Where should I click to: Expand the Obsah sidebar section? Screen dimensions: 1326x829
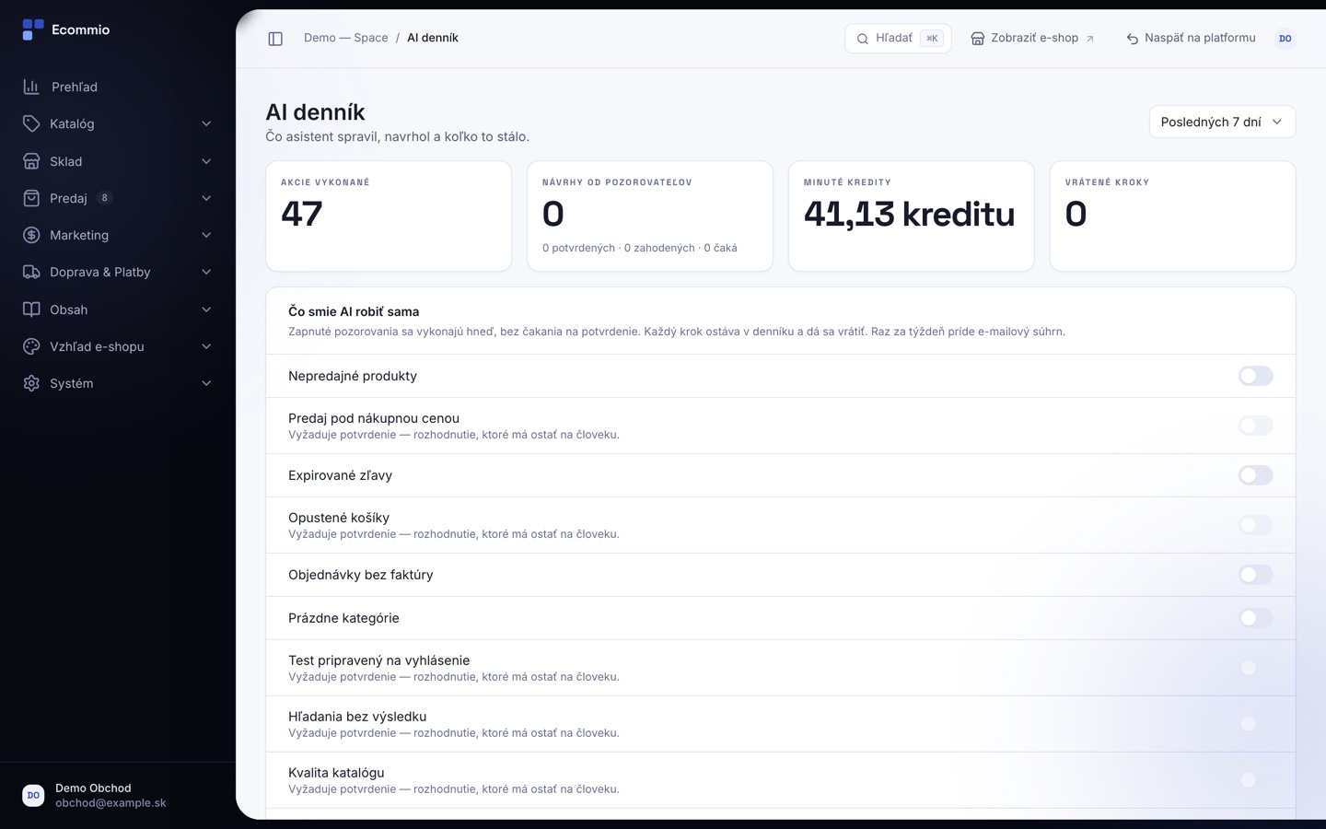[x=118, y=309]
